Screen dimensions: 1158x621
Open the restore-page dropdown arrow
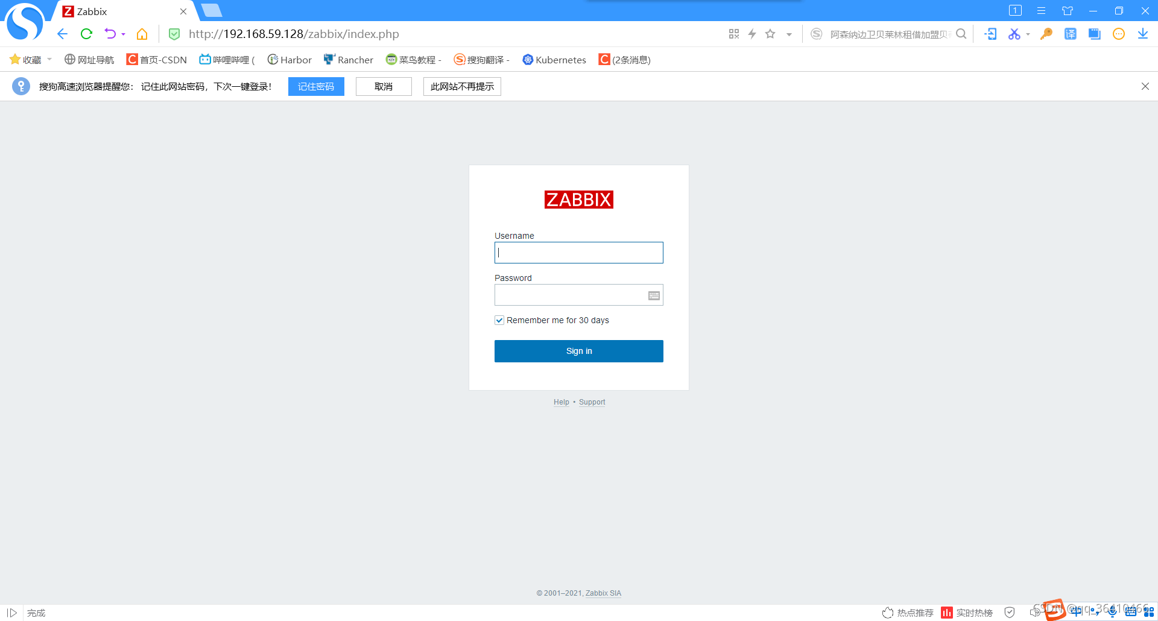[123, 34]
